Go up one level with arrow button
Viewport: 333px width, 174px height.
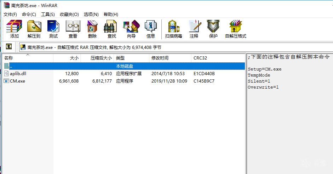pyautogui.click(x=9, y=46)
